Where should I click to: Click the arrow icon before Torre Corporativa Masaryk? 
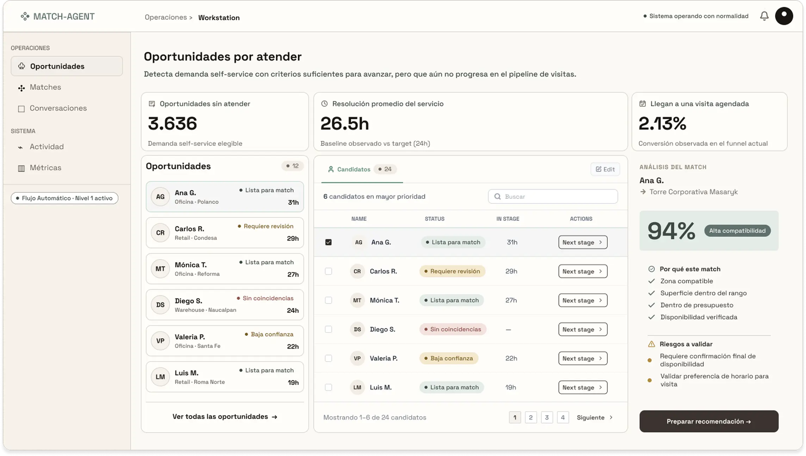(643, 192)
